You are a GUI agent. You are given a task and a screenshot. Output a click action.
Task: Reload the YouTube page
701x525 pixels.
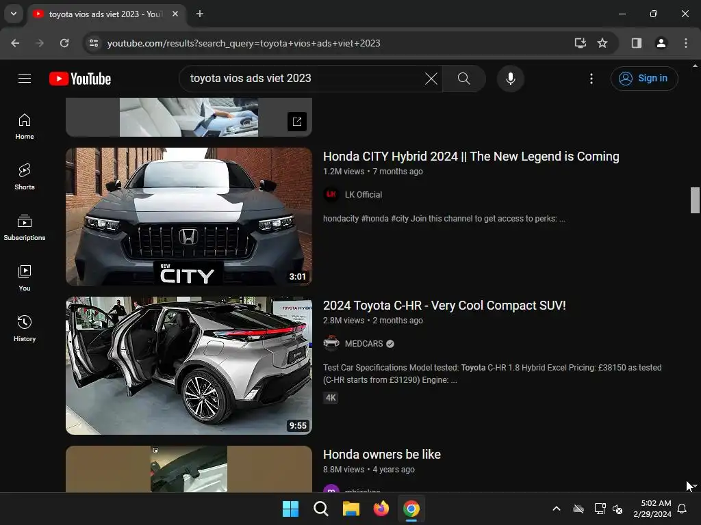(64, 43)
